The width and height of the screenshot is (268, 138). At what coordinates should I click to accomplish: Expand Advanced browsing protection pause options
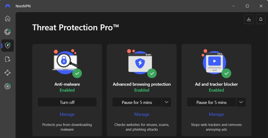point(166,102)
